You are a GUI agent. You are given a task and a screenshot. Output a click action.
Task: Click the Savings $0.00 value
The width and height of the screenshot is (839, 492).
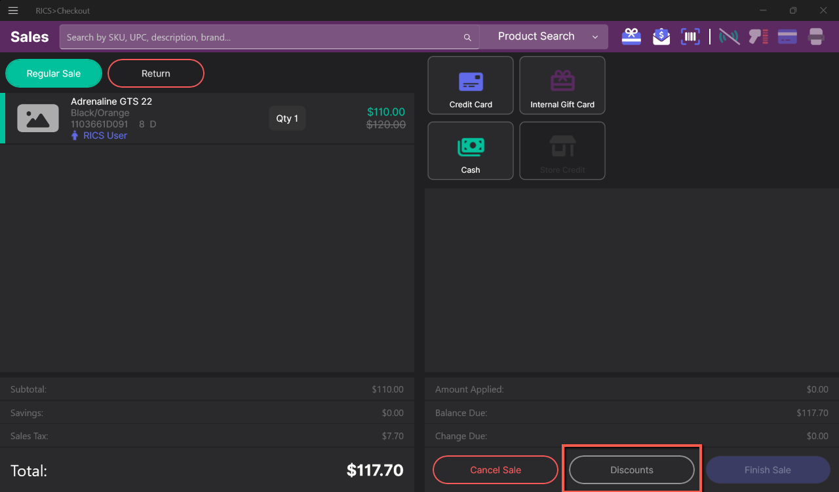[393, 413]
